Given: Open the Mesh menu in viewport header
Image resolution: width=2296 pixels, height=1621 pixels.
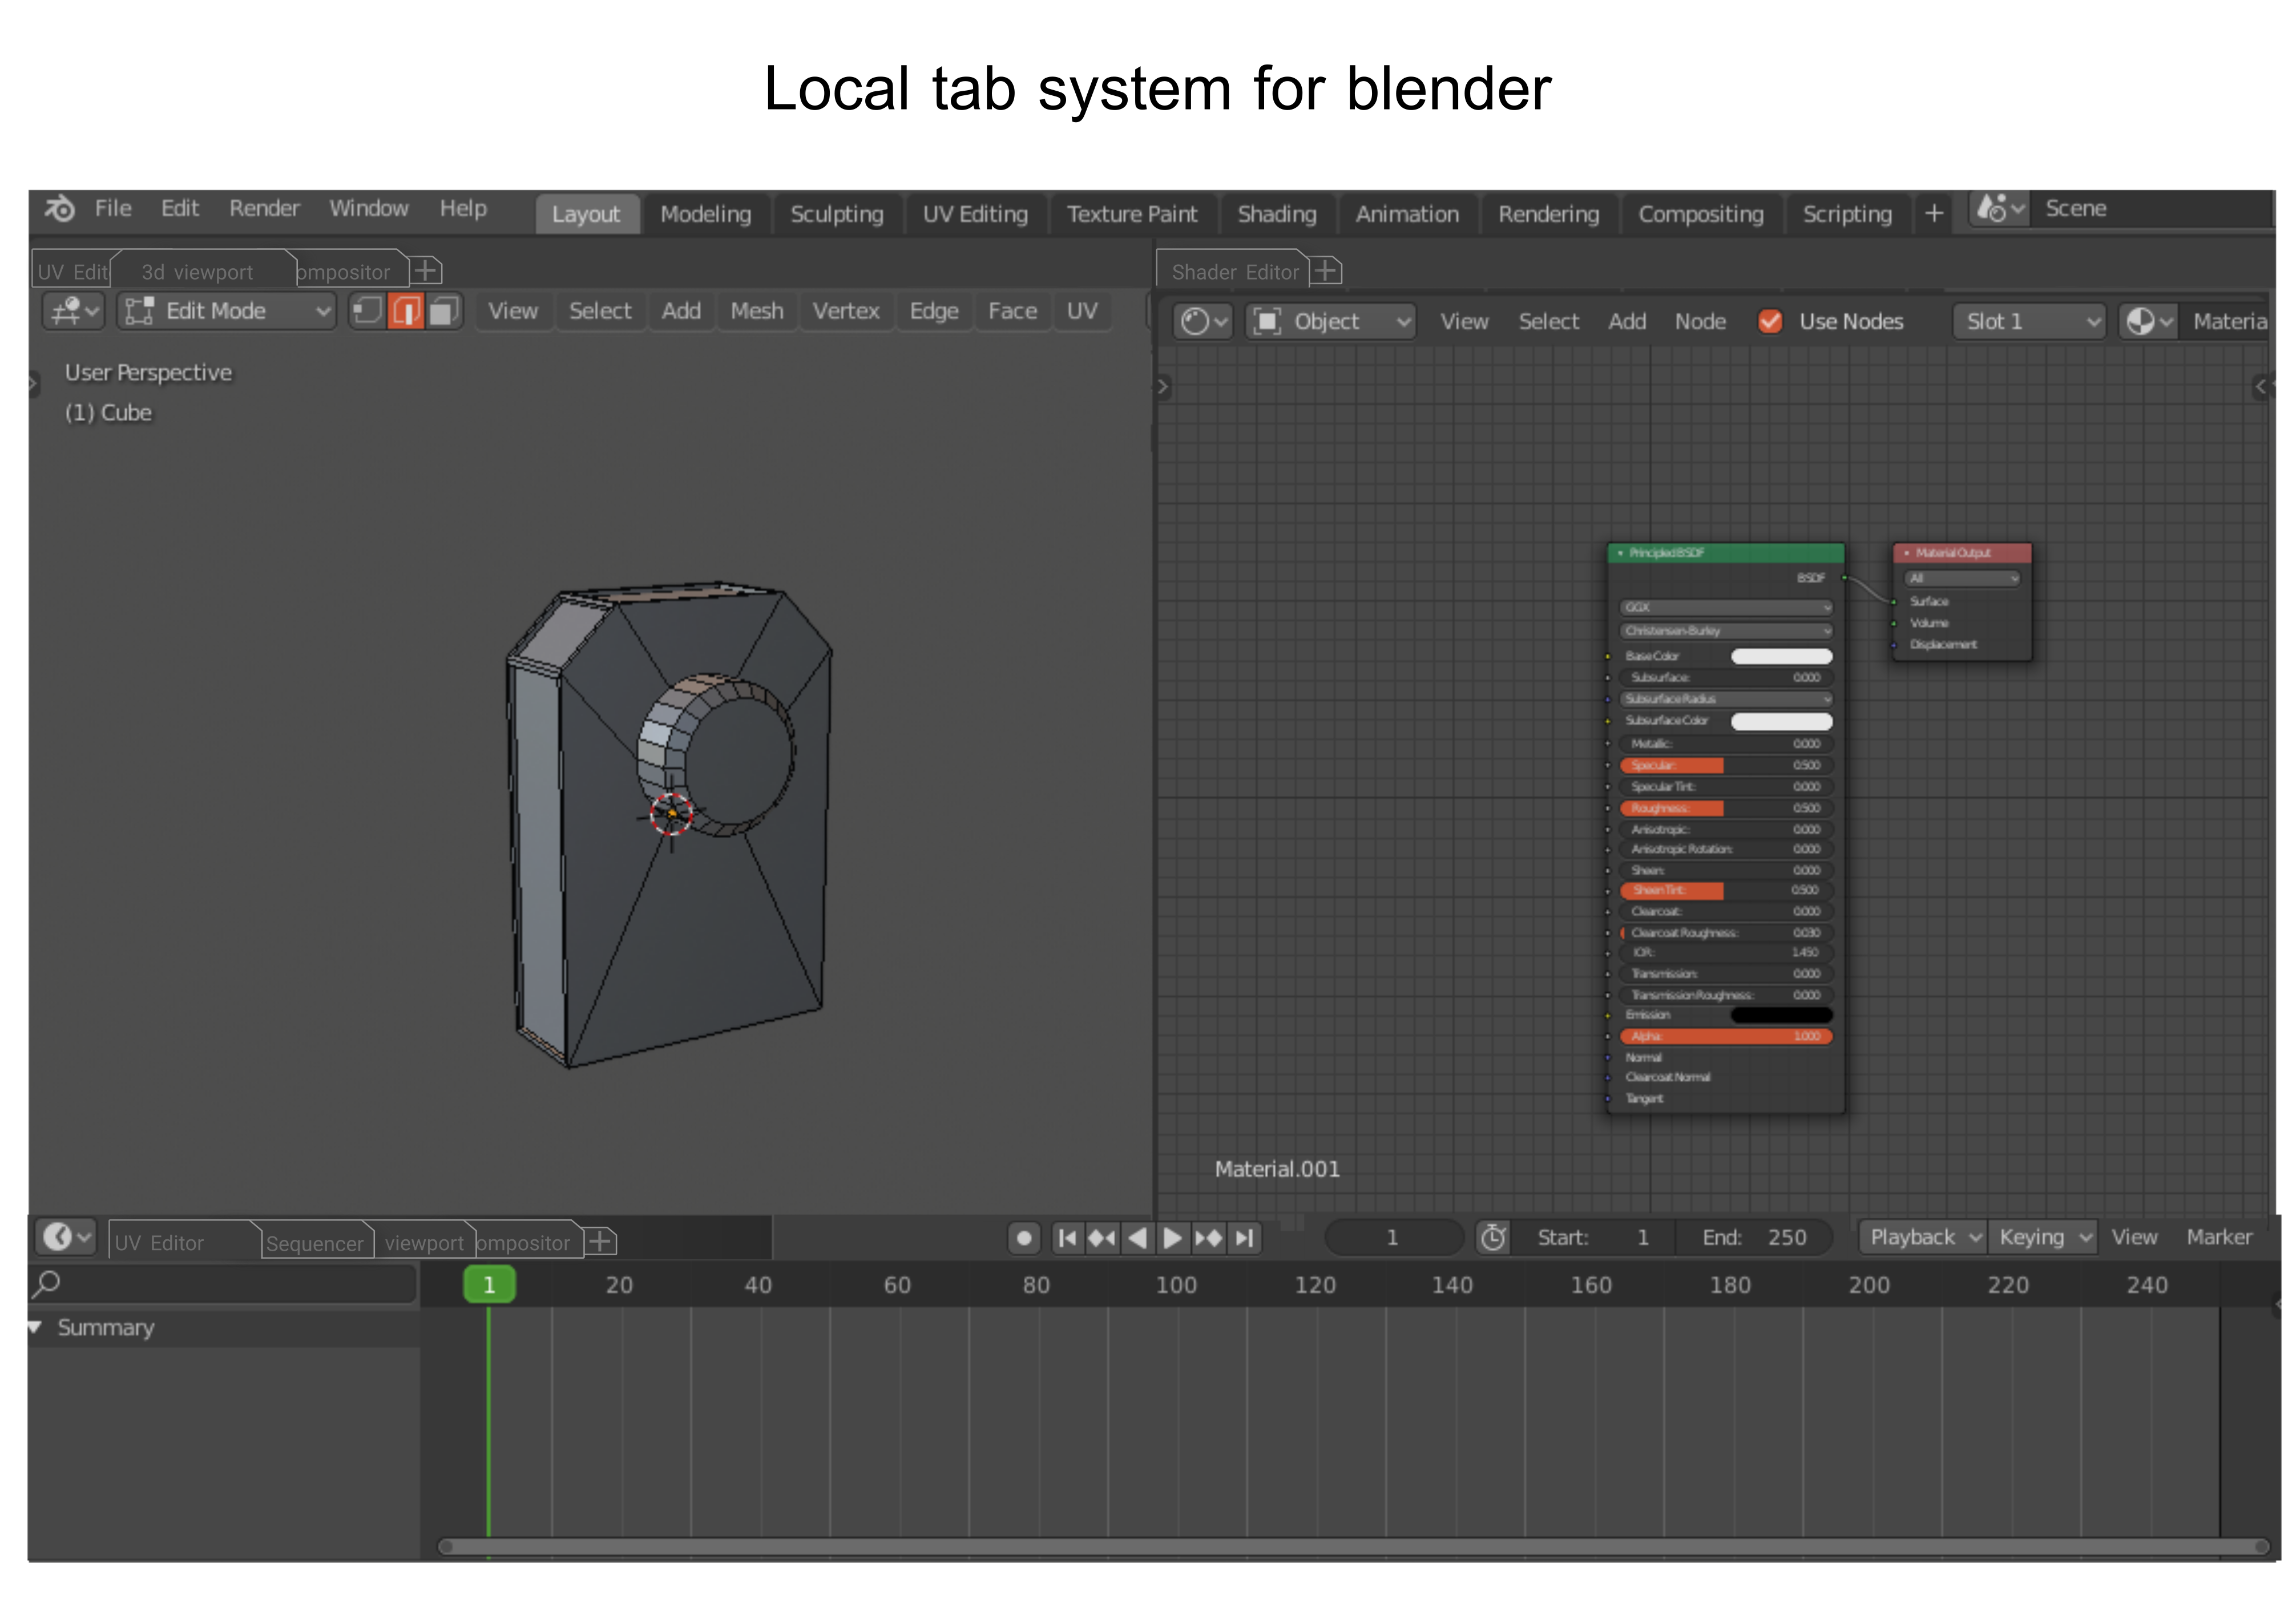Looking at the screenshot, I should click(757, 311).
